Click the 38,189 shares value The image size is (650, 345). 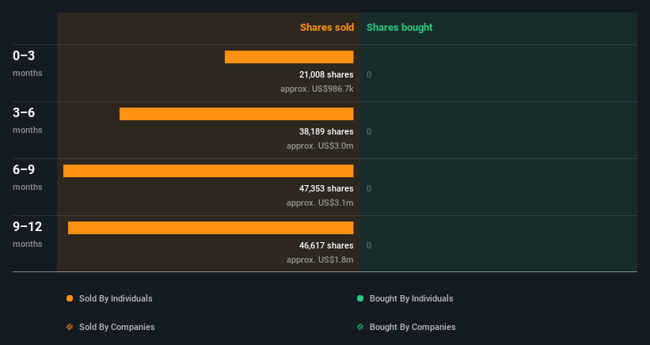(x=326, y=131)
